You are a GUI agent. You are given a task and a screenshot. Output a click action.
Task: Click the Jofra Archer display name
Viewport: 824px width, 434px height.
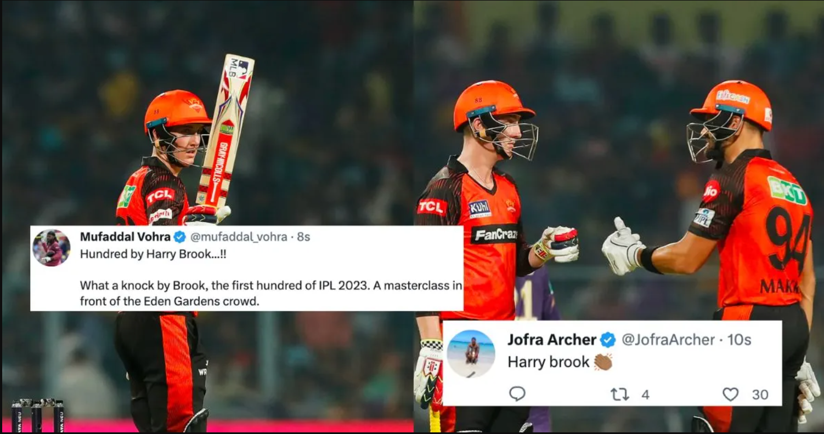[x=552, y=340]
